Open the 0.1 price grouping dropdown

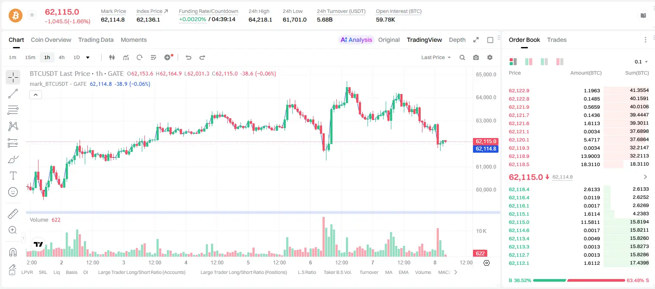pyautogui.click(x=642, y=62)
